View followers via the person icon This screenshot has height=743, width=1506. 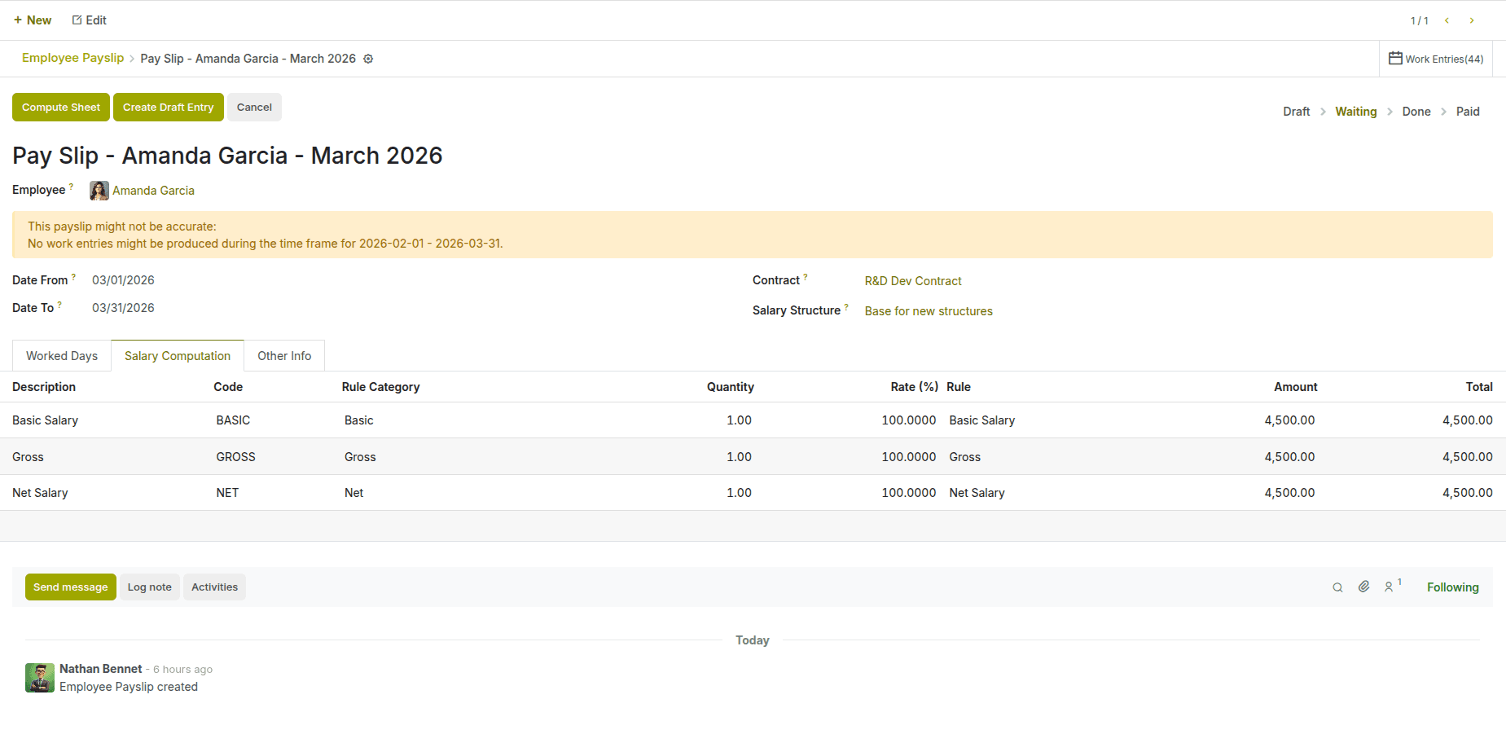click(1390, 587)
